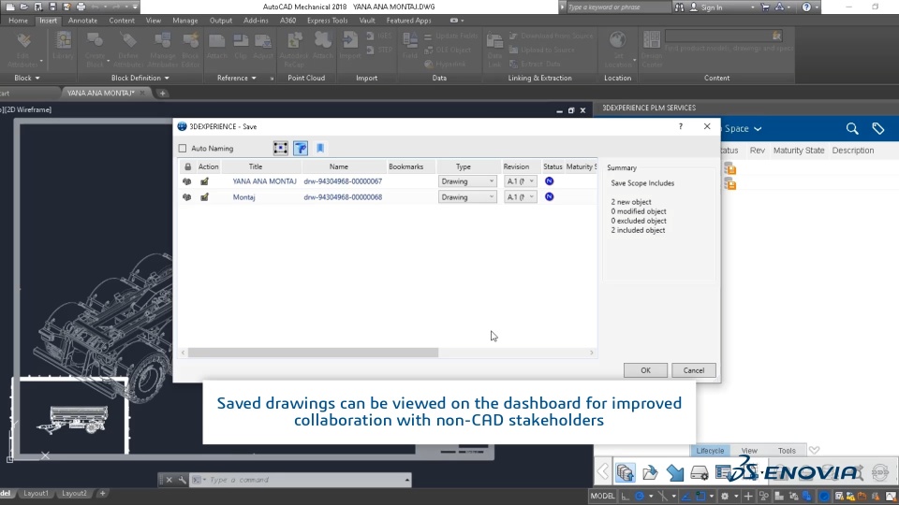
Task: Click the blue down-right arrow icon in Lifecycle toolbar
Action: [x=675, y=472]
